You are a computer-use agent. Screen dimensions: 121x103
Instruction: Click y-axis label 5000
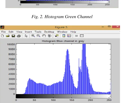point(12,69)
